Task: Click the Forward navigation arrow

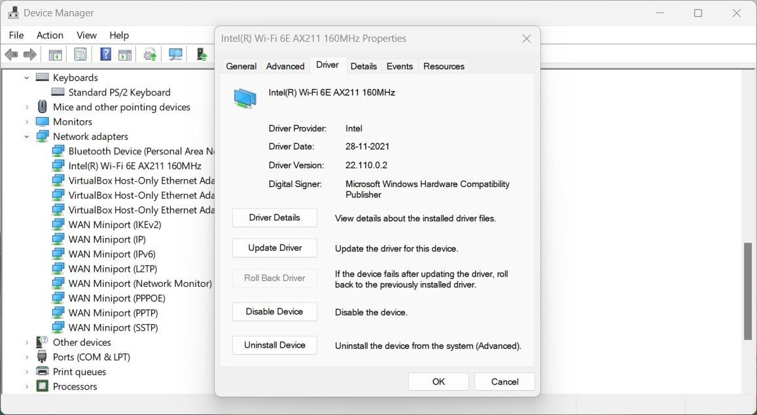Action: click(30, 54)
